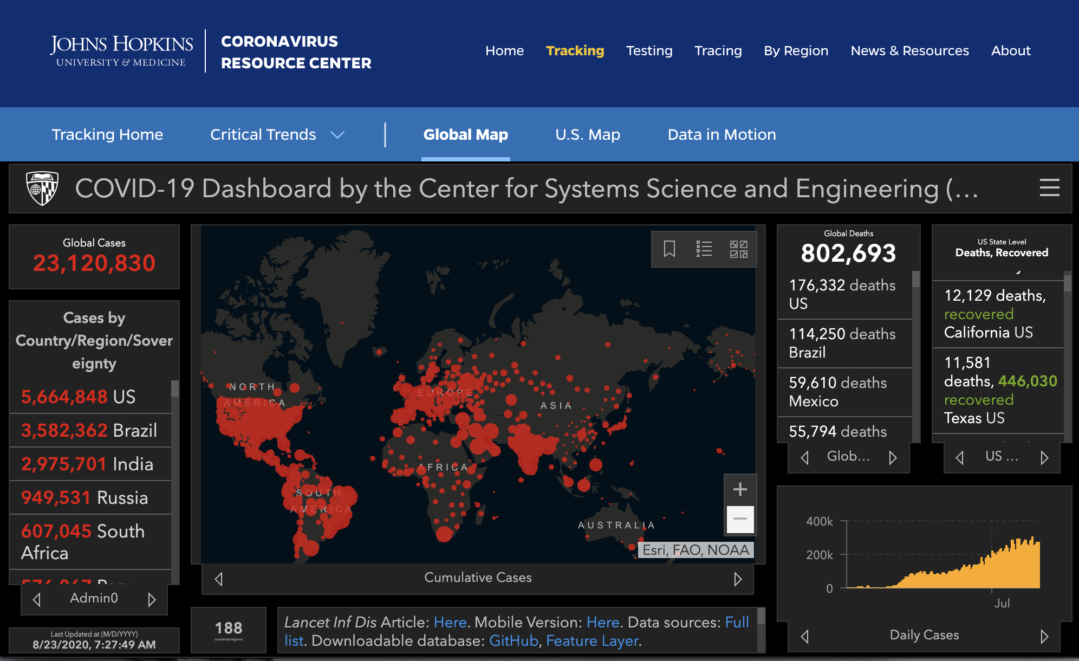Select 2,975,701 India row
Image resolution: width=1079 pixels, height=661 pixels.
pyautogui.click(x=90, y=464)
